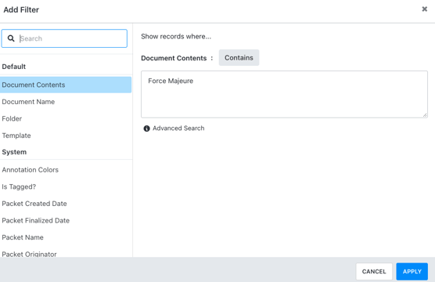Click the System section heading

(x=14, y=152)
